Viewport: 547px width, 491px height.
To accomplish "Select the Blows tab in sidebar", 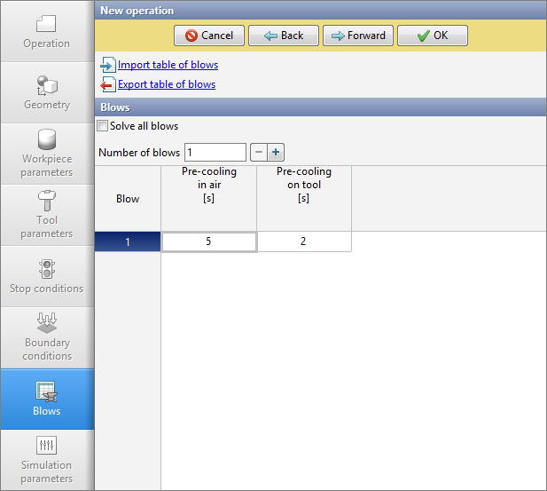I will tap(46, 400).
